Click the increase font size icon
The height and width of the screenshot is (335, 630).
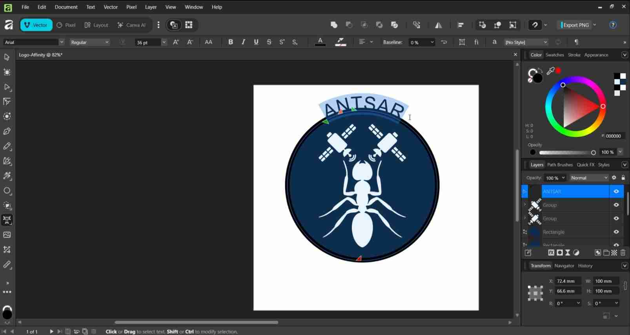pyautogui.click(x=176, y=42)
